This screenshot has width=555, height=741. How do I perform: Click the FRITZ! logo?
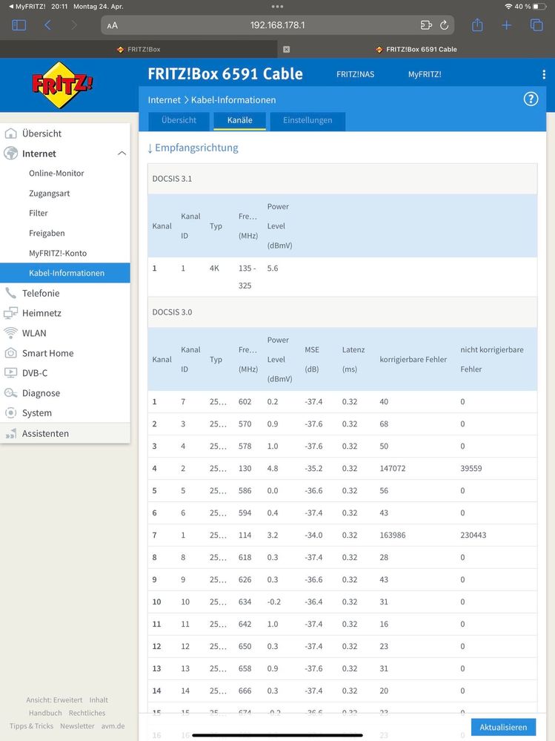tap(62, 85)
